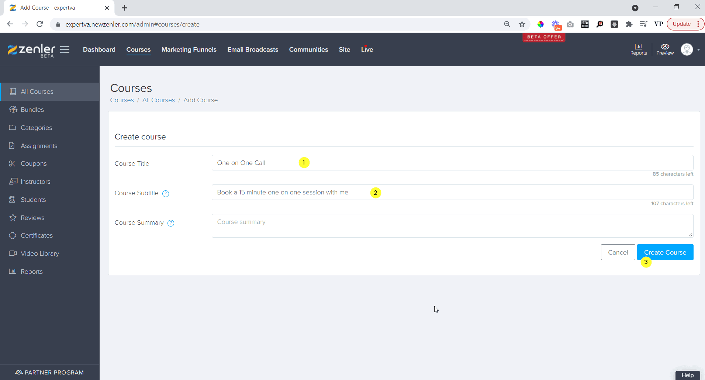
Task: Open Bundles from the sidebar
Action: pos(32,109)
